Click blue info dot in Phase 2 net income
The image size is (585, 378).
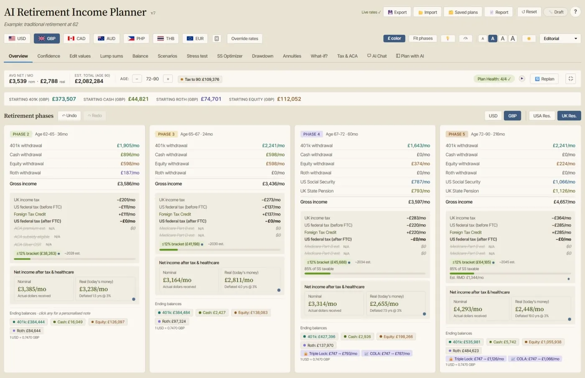[134, 299]
